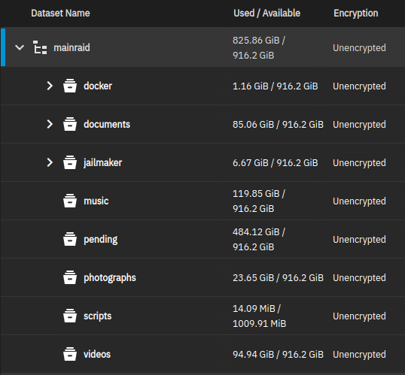The height and width of the screenshot is (375, 405).
Task: Click the videos dataset icon
Action: (70, 354)
